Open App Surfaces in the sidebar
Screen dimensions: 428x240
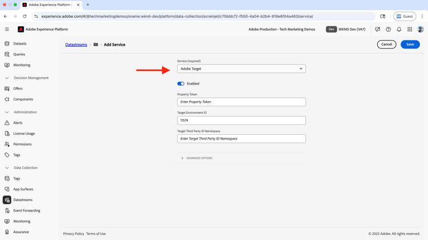pos(23,189)
